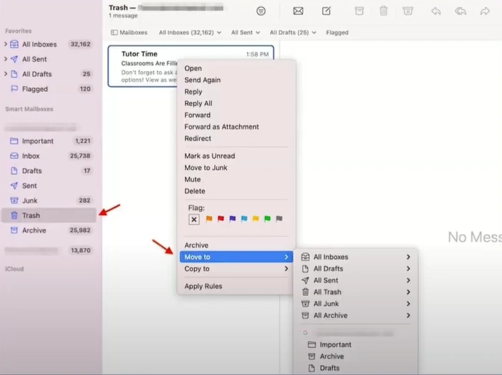
Task: Move message to Archive under account in submenu
Action: click(x=356, y=356)
